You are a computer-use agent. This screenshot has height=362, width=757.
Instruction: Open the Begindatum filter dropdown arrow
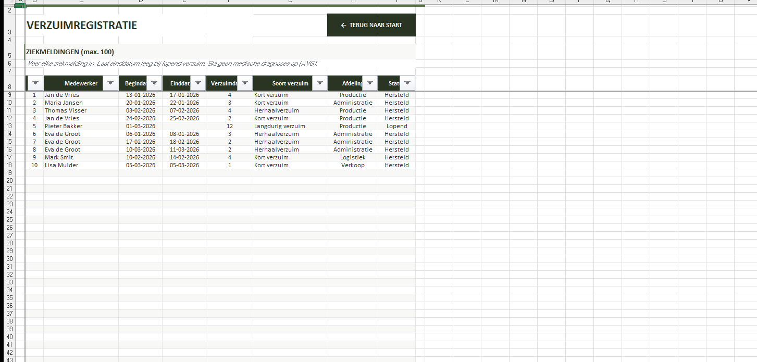tap(154, 83)
